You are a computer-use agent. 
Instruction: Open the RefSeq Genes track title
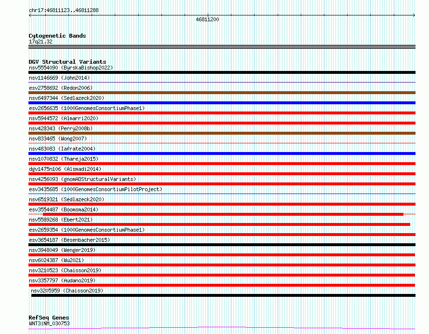pos(49,318)
